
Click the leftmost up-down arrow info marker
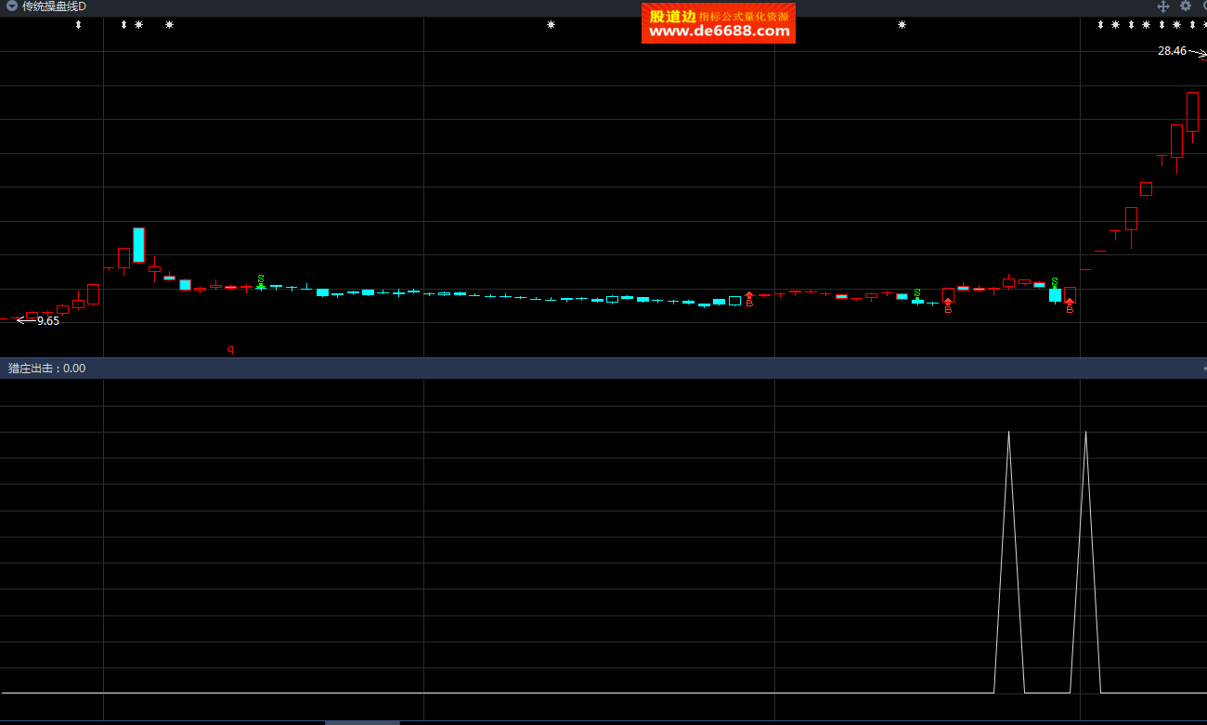(78, 25)
